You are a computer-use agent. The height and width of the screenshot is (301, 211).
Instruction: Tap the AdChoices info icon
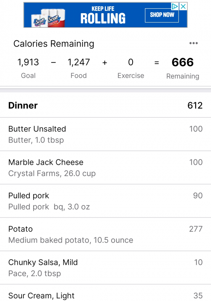175,6
